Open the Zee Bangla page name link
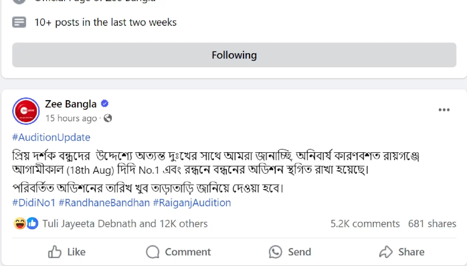The height and width of the screenshot is (266, 467). [x=71, y=104]
